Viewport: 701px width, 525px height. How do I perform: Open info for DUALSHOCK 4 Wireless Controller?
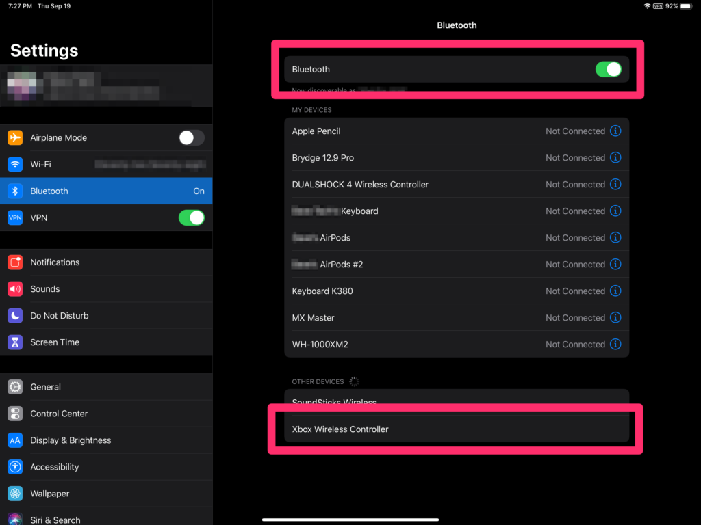pyautogui.click(x=615, y=185)
